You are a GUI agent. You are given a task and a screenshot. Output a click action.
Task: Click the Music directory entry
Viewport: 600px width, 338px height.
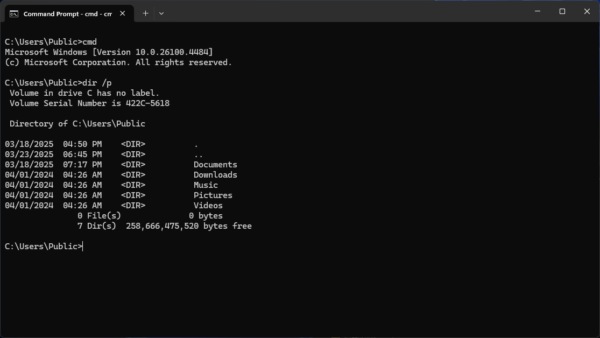pyautogui.click(x=206, y=185)
